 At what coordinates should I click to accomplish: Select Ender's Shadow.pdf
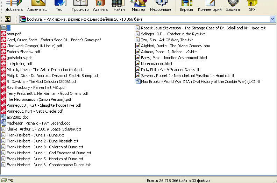click(23, 52)
